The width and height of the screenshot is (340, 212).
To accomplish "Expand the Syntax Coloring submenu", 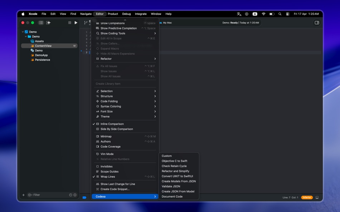I will coord(125,106).
